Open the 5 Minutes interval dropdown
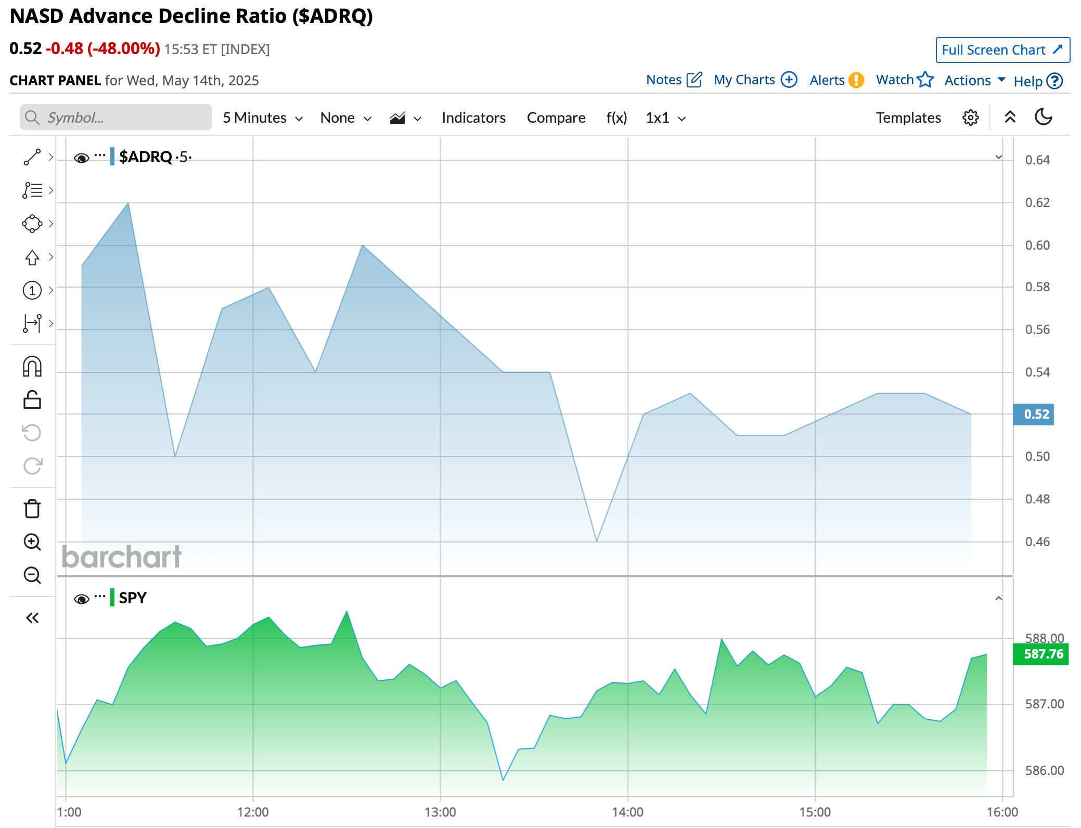This screenshot has height=828, width=1081. click(262, 118)
